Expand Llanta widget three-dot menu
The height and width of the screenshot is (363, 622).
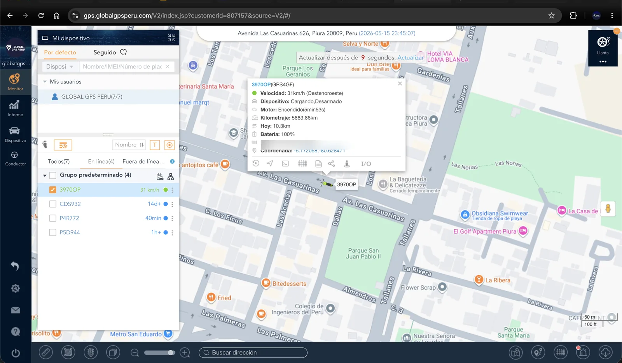click(x=603, y=61)
